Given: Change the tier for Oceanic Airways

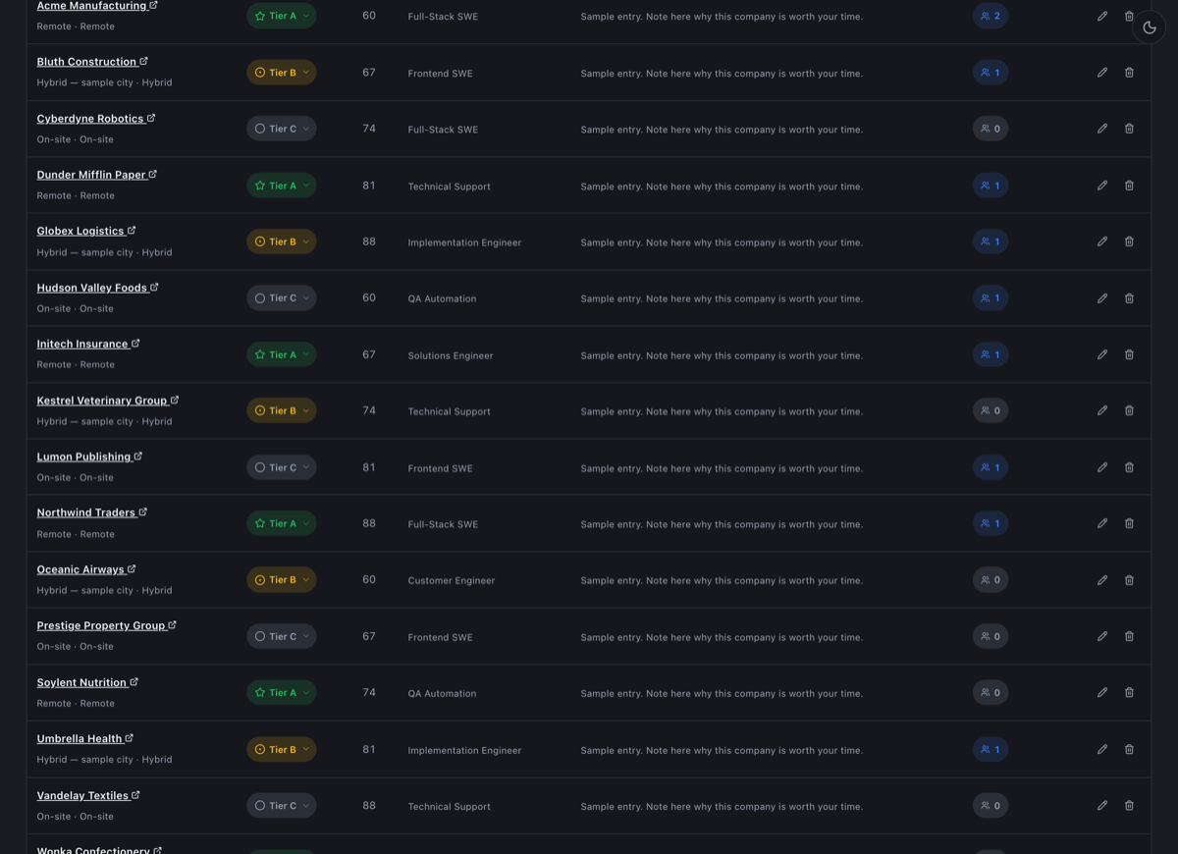Looking at the screenshot, I should pos(282,580).
